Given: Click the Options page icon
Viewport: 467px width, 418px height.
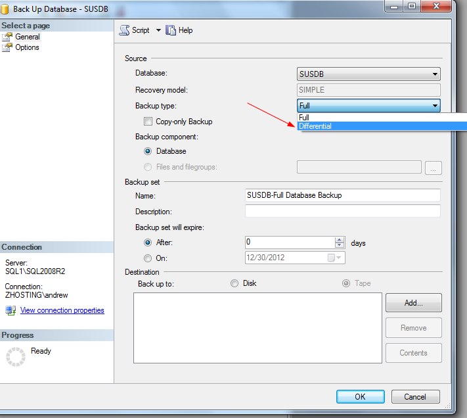Looking at the screenshot, I should click(x=7, y=47).
